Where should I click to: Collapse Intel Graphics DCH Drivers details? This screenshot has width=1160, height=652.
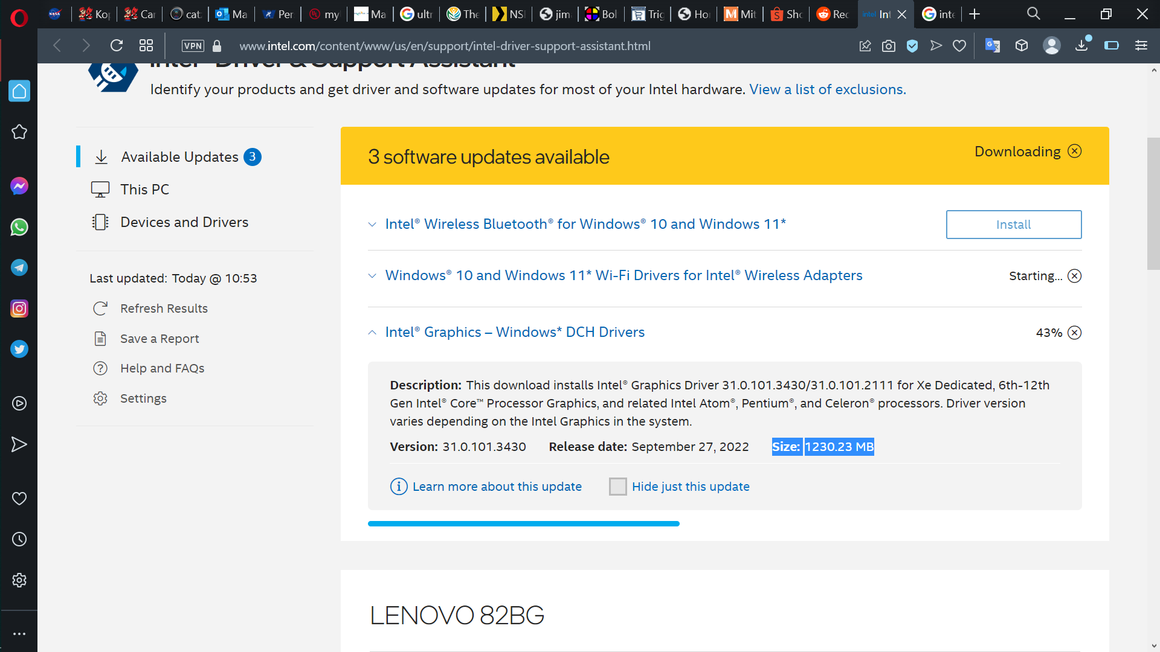point(372,333)
